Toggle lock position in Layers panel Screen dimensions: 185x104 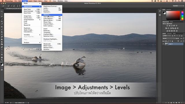click(170, 41)
